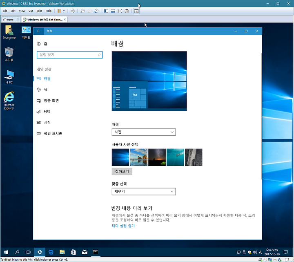Image resolution: width=294 pixels, height=262 pixels.
Task: Choose the night sky tent wallpaper thumbnail
Action: coord(157,157)
